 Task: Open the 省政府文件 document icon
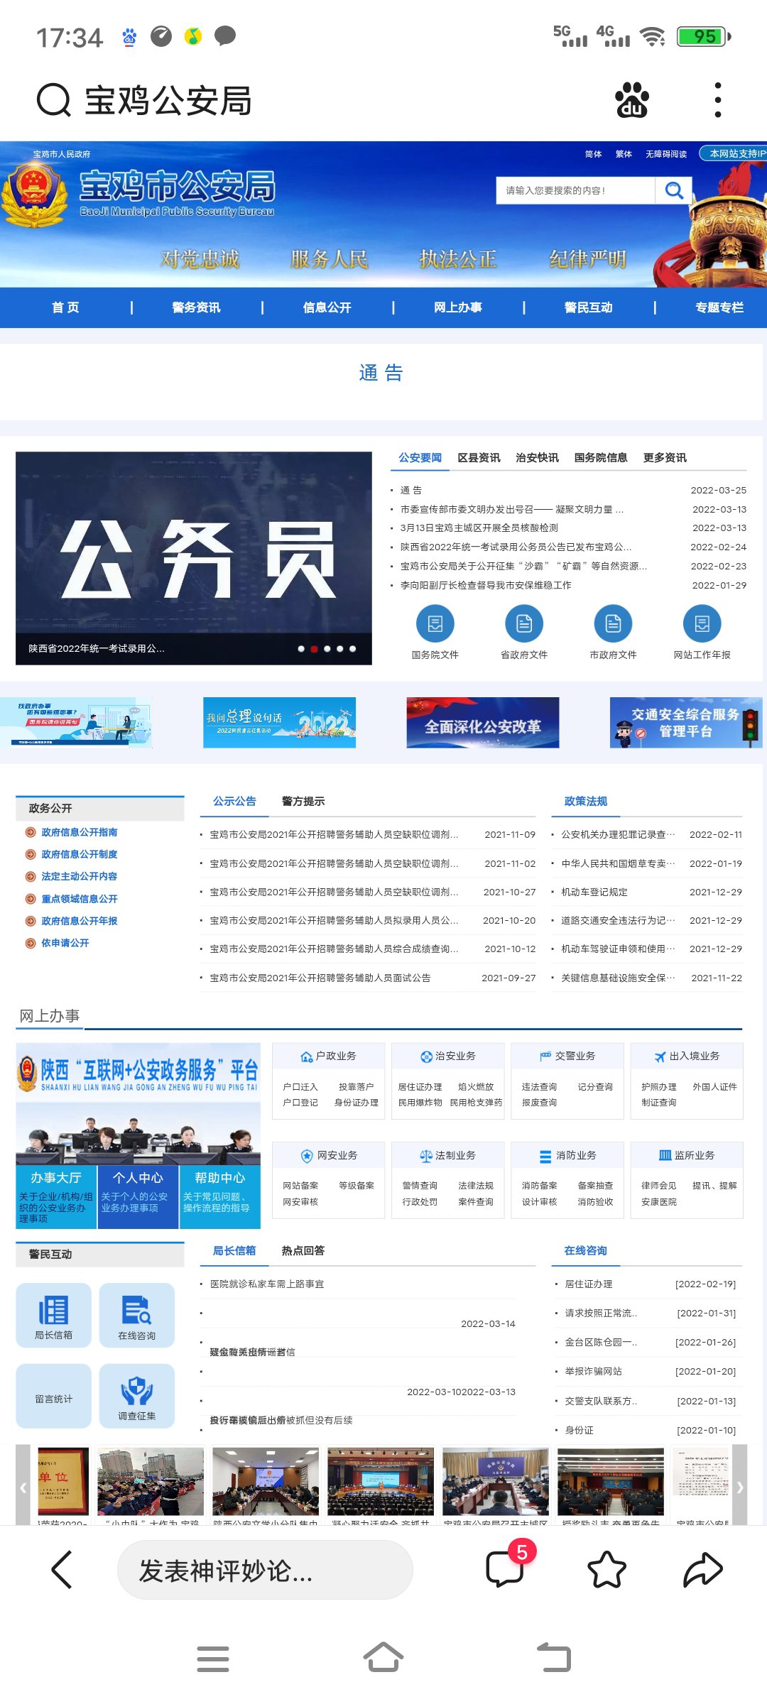click(x=524, y=623)
